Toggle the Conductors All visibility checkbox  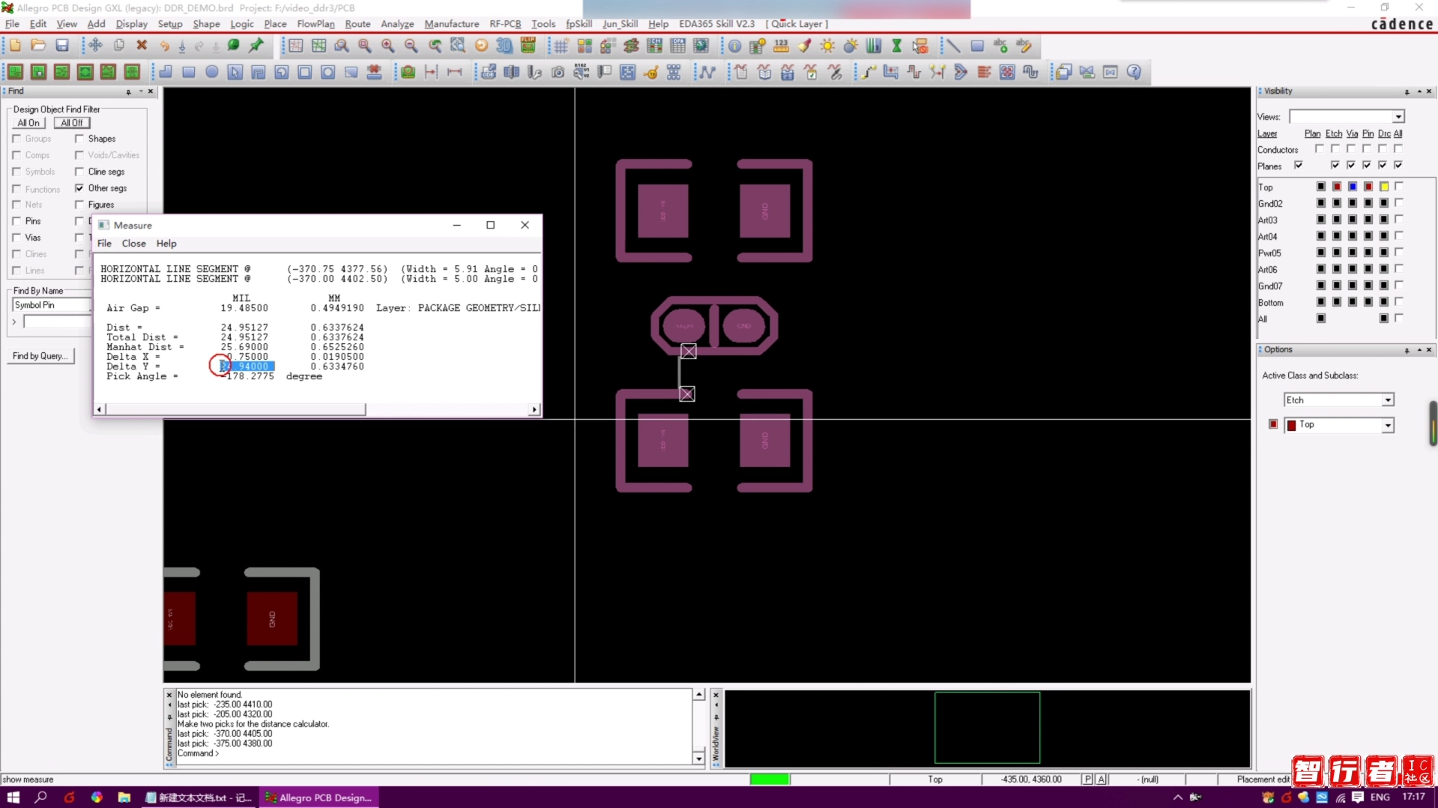coord(1398,148)
